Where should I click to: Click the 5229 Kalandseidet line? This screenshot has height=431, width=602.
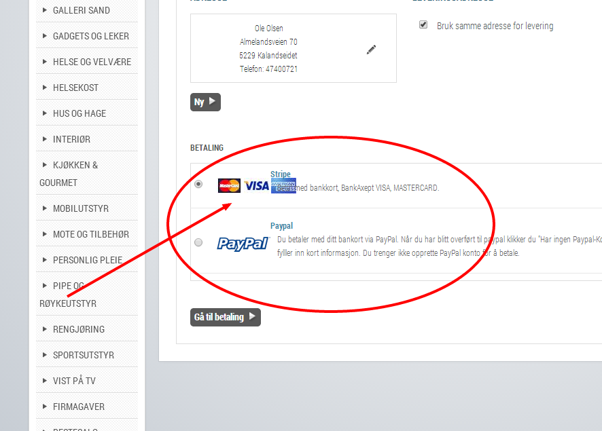(x=268, y=56)
